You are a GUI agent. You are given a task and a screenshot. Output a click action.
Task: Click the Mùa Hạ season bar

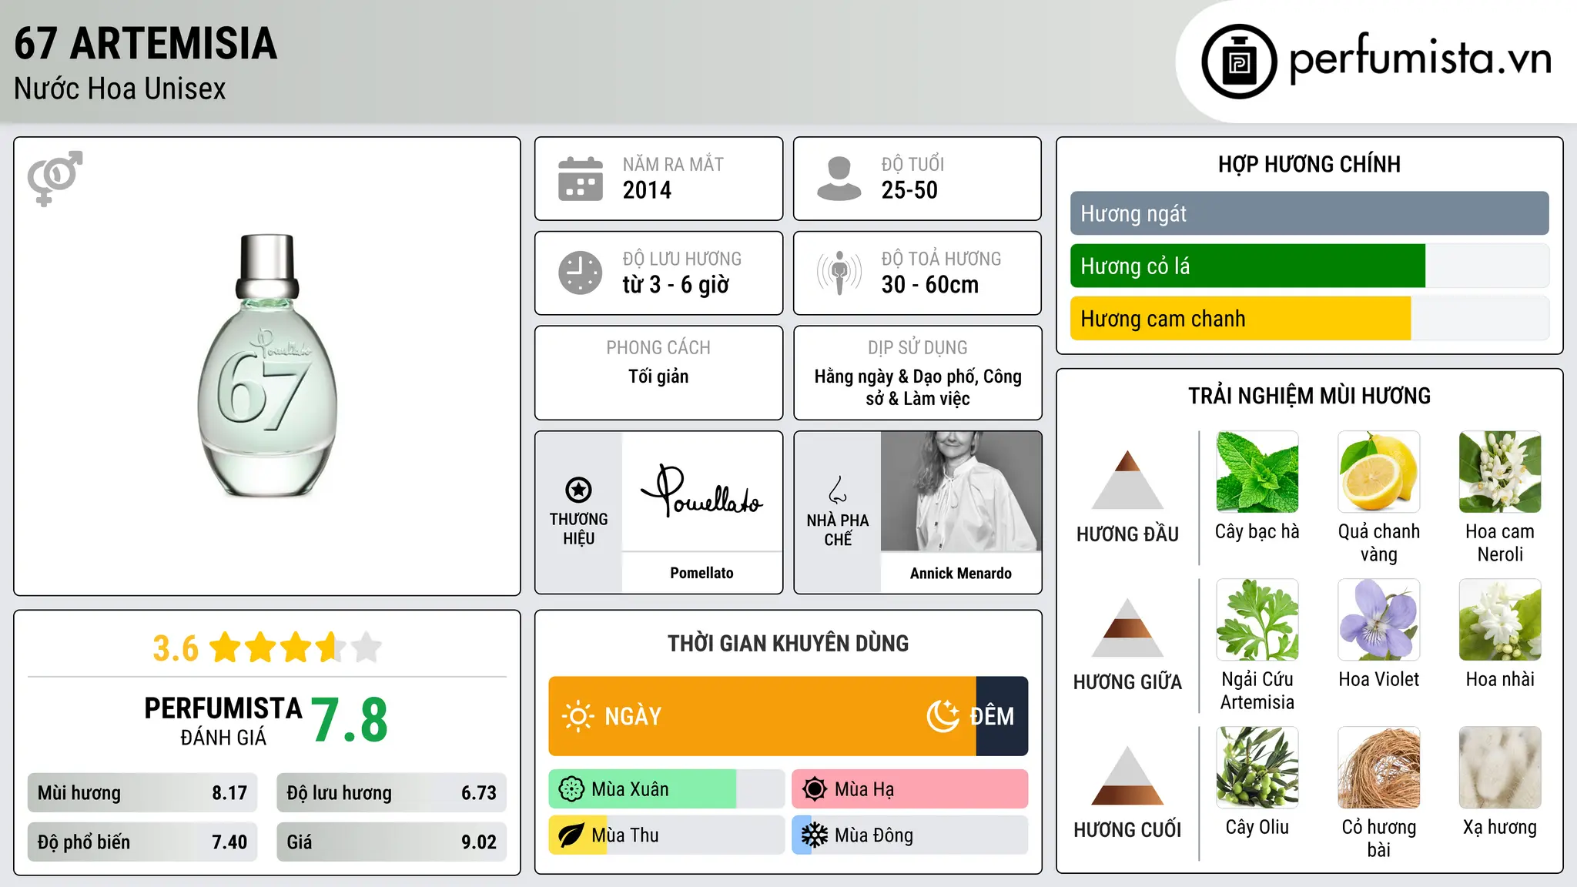(x=910, y=789)
